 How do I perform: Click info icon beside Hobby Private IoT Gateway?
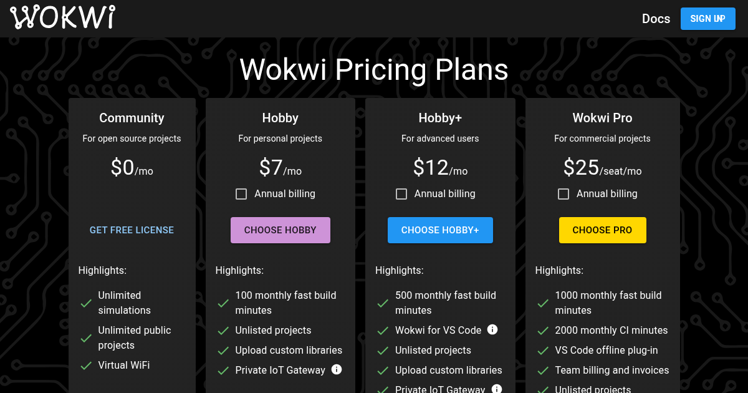(337, 369)
